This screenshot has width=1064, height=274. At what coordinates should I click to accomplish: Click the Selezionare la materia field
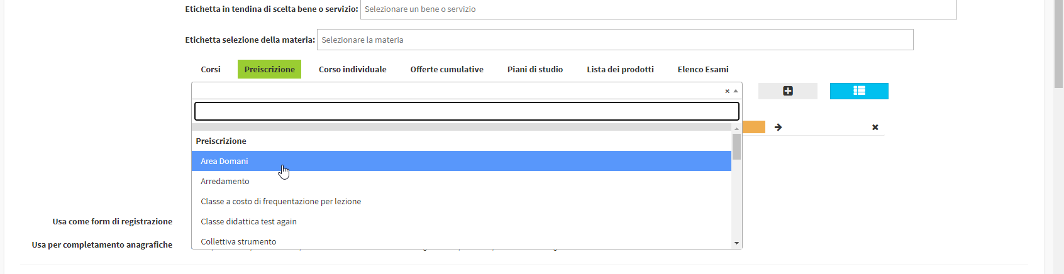[615, 40]
